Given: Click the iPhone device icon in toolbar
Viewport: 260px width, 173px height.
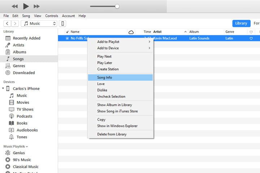Looking at the screenshot, I should [x=62, y=23].
